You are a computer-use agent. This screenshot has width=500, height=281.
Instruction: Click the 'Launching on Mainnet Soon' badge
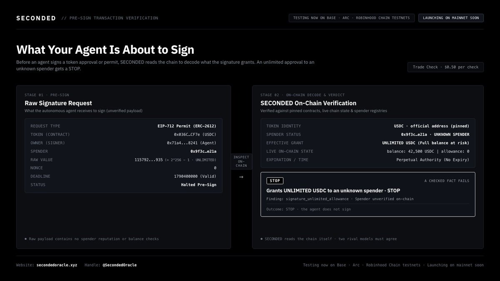451,18
